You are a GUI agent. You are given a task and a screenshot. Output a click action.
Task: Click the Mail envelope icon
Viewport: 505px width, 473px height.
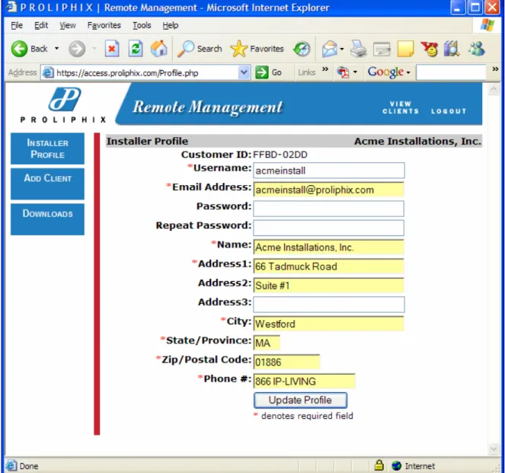tap(330, 49)
